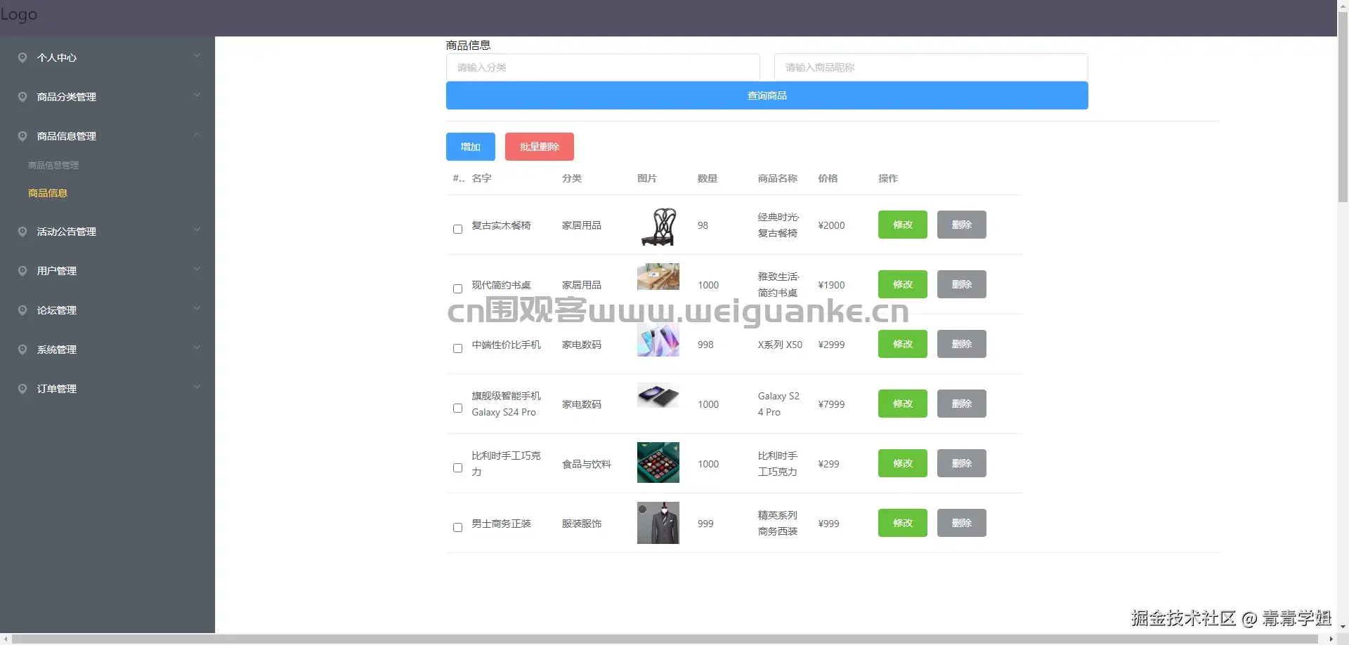Open the desk product thumbnail
Viewport: 1349px width, 645px height.
658,277
